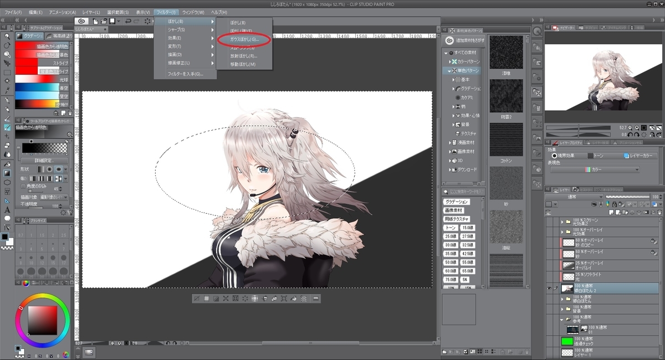Select the green 透過チェック layer thumbnail
This screenshot has width=665, height=360.
pos(566,341)
